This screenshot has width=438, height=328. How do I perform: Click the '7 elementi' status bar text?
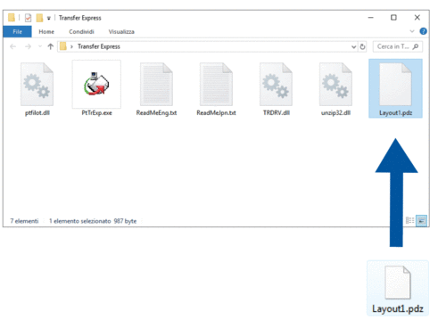[24, 221]
